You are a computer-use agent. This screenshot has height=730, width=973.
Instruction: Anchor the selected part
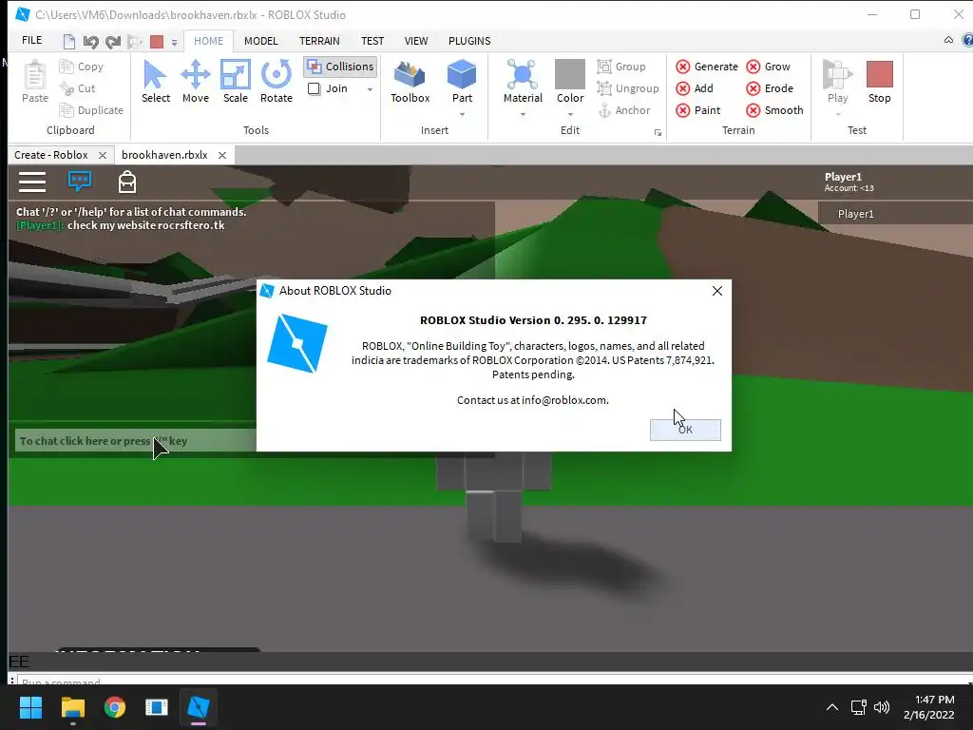[x=623, y=110]
